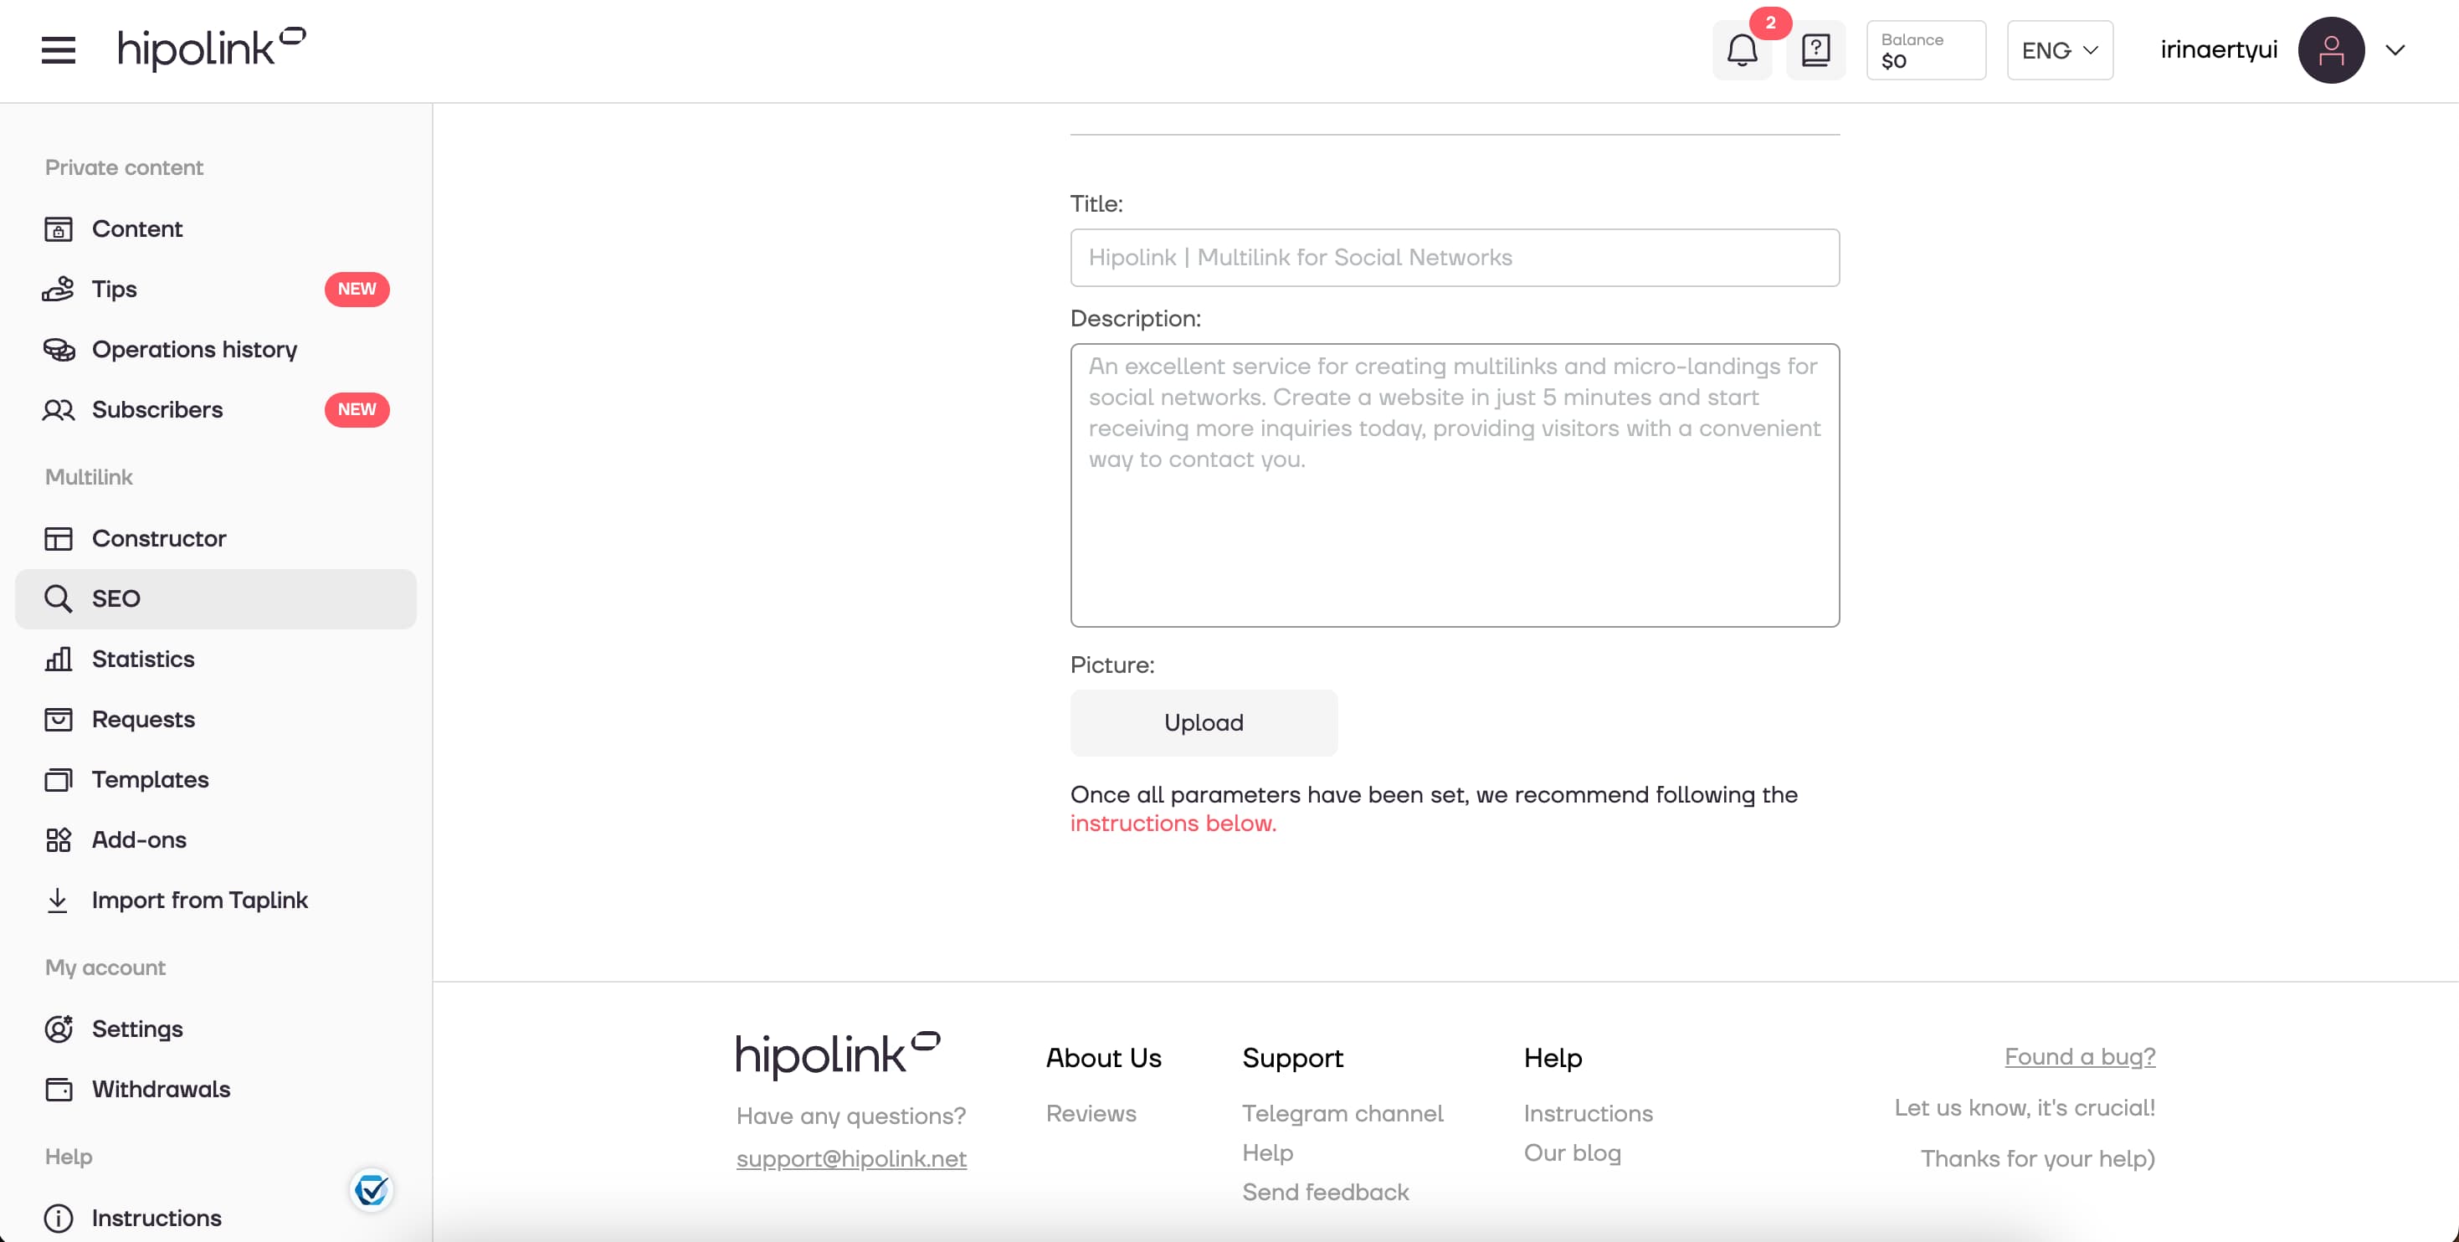
Task: Click the Multilink section label
Action: tap(89, 476)
